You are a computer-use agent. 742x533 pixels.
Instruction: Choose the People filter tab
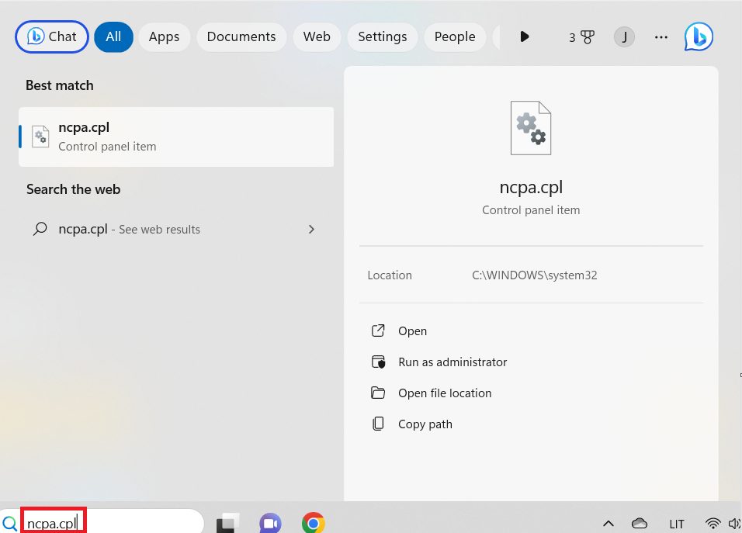point(454,36)
